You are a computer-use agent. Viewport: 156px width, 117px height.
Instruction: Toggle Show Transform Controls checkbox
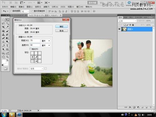click(32, 11)
